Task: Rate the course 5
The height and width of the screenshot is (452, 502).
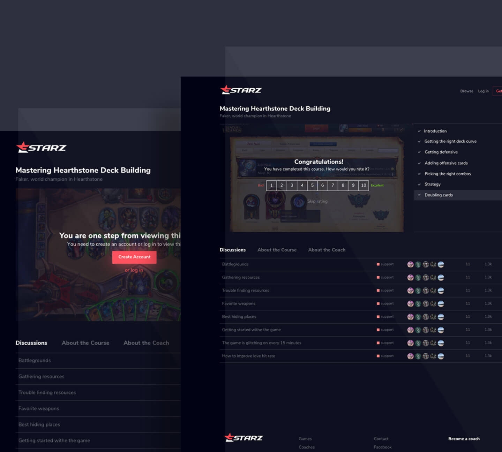Action: click(x=312, y=186)
